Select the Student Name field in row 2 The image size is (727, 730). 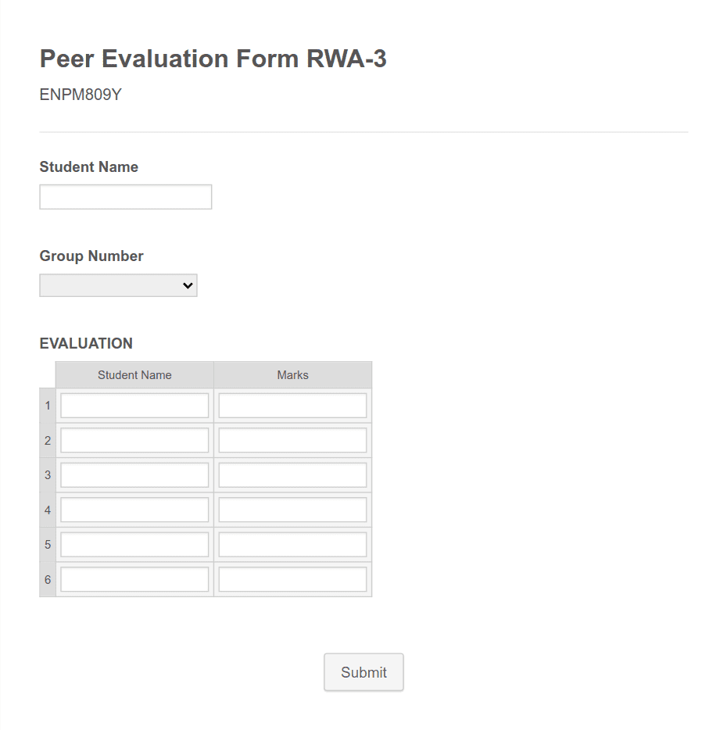pyautogui.click(x=134, y=440)
